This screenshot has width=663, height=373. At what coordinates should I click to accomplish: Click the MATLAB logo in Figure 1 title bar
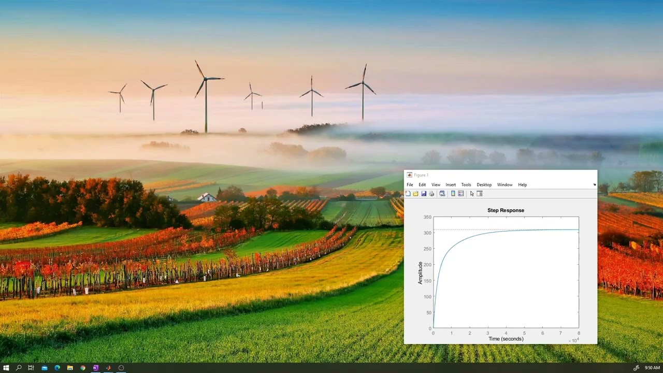tap(409, 175)
